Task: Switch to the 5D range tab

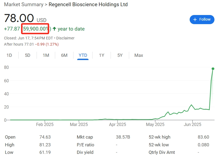Action: (x=28, y=55)
